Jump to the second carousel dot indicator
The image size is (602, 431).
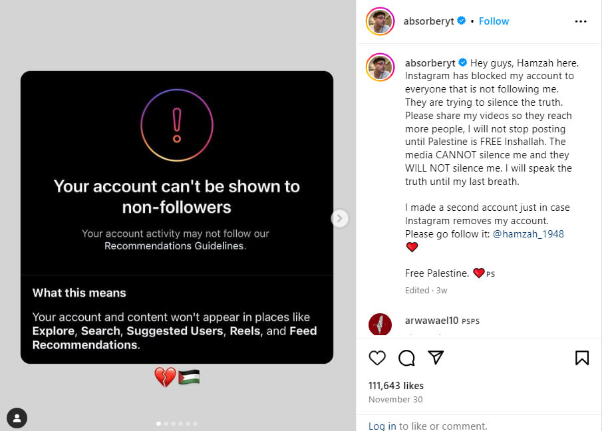pyautogui.click(x=166, y=423)
